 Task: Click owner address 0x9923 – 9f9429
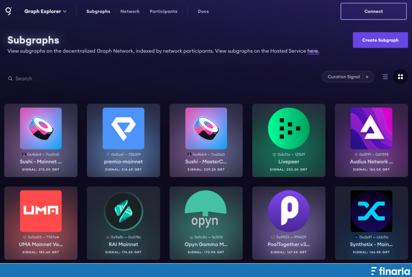[291, 237]
